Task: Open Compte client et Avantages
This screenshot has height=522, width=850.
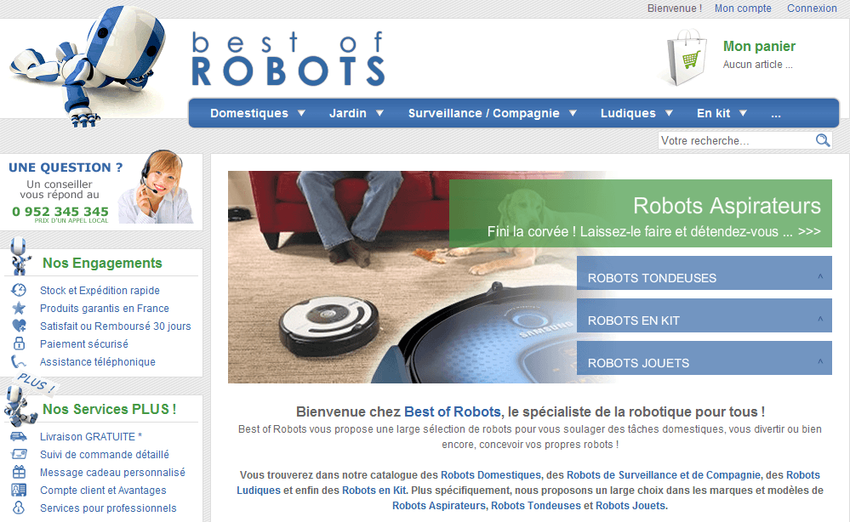Action: (103, 490)
